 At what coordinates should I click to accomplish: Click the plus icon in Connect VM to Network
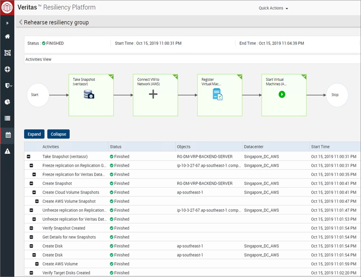tap(153, 94)
